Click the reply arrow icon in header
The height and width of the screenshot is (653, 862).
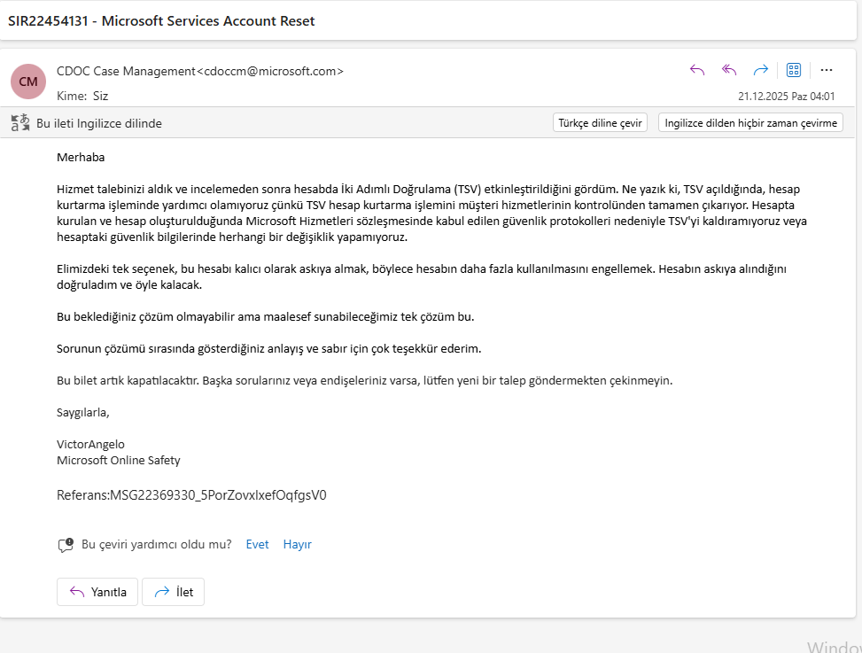tap(697, 70)
